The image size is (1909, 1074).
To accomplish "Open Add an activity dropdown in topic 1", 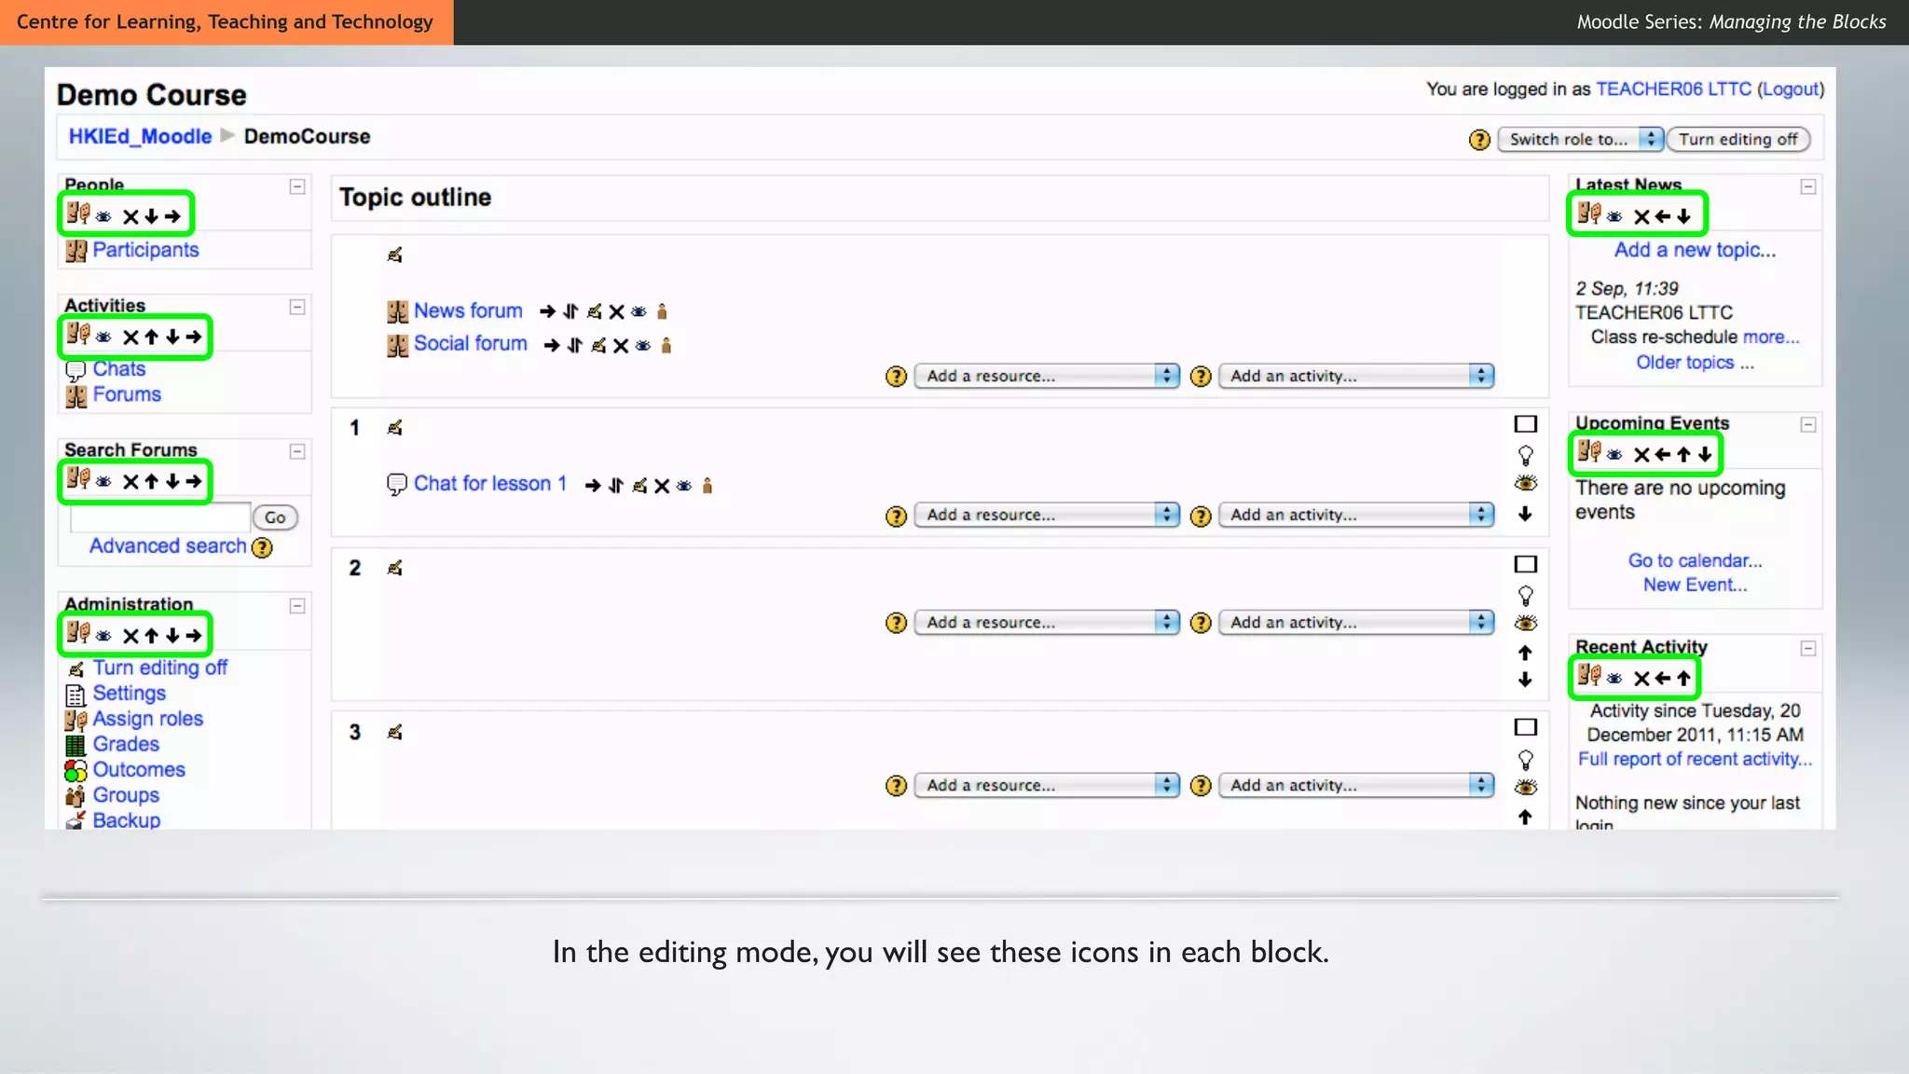I will (x=1356, y=515).
